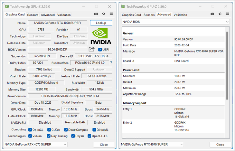Click the Bus Width field 192 bit
The image size is (235, 151).
(x=99, y=83)
